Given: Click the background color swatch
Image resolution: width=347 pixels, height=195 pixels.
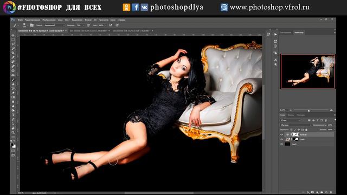Looking at the screenshot, I should click(14, 146).
